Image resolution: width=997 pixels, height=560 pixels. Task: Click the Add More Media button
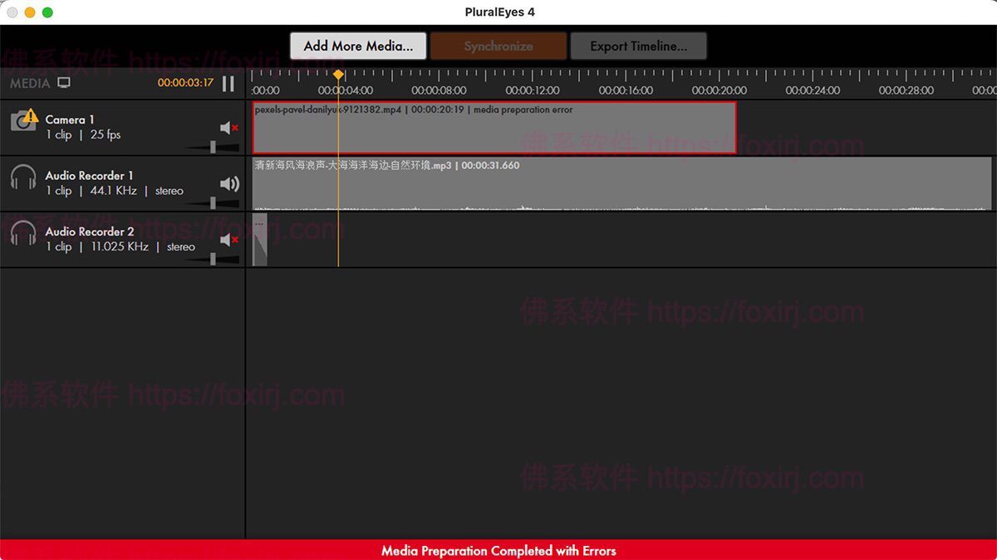pyautogui.click(x=358, y=46)
